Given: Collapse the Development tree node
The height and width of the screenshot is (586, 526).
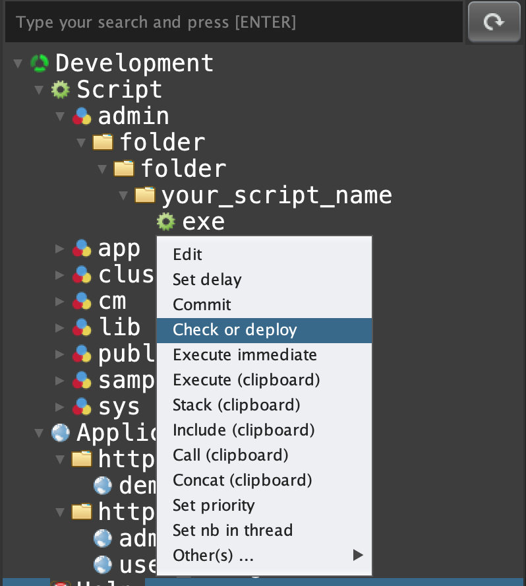Looking at the screenshot, I should (x=18, y=63).
